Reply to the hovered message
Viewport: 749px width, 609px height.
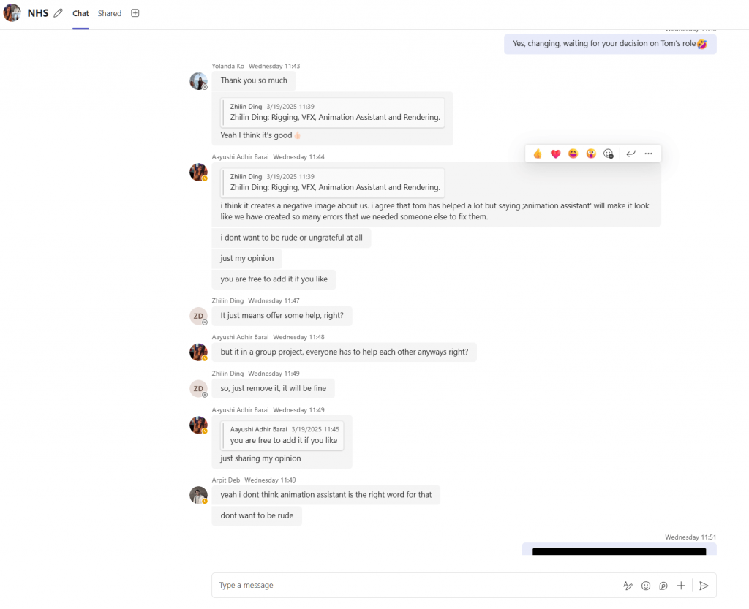coord(631,154)
